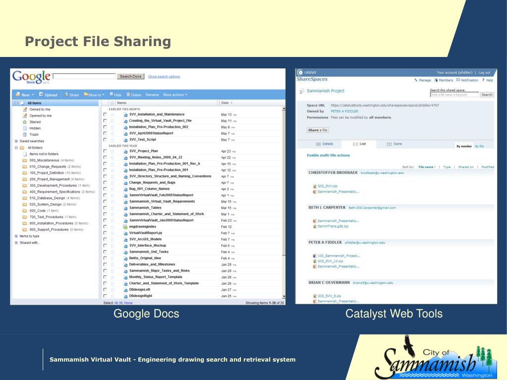507x380 pixels.
Task: Check the box for SVV_Test_Script
Action: tap(105, 140)
